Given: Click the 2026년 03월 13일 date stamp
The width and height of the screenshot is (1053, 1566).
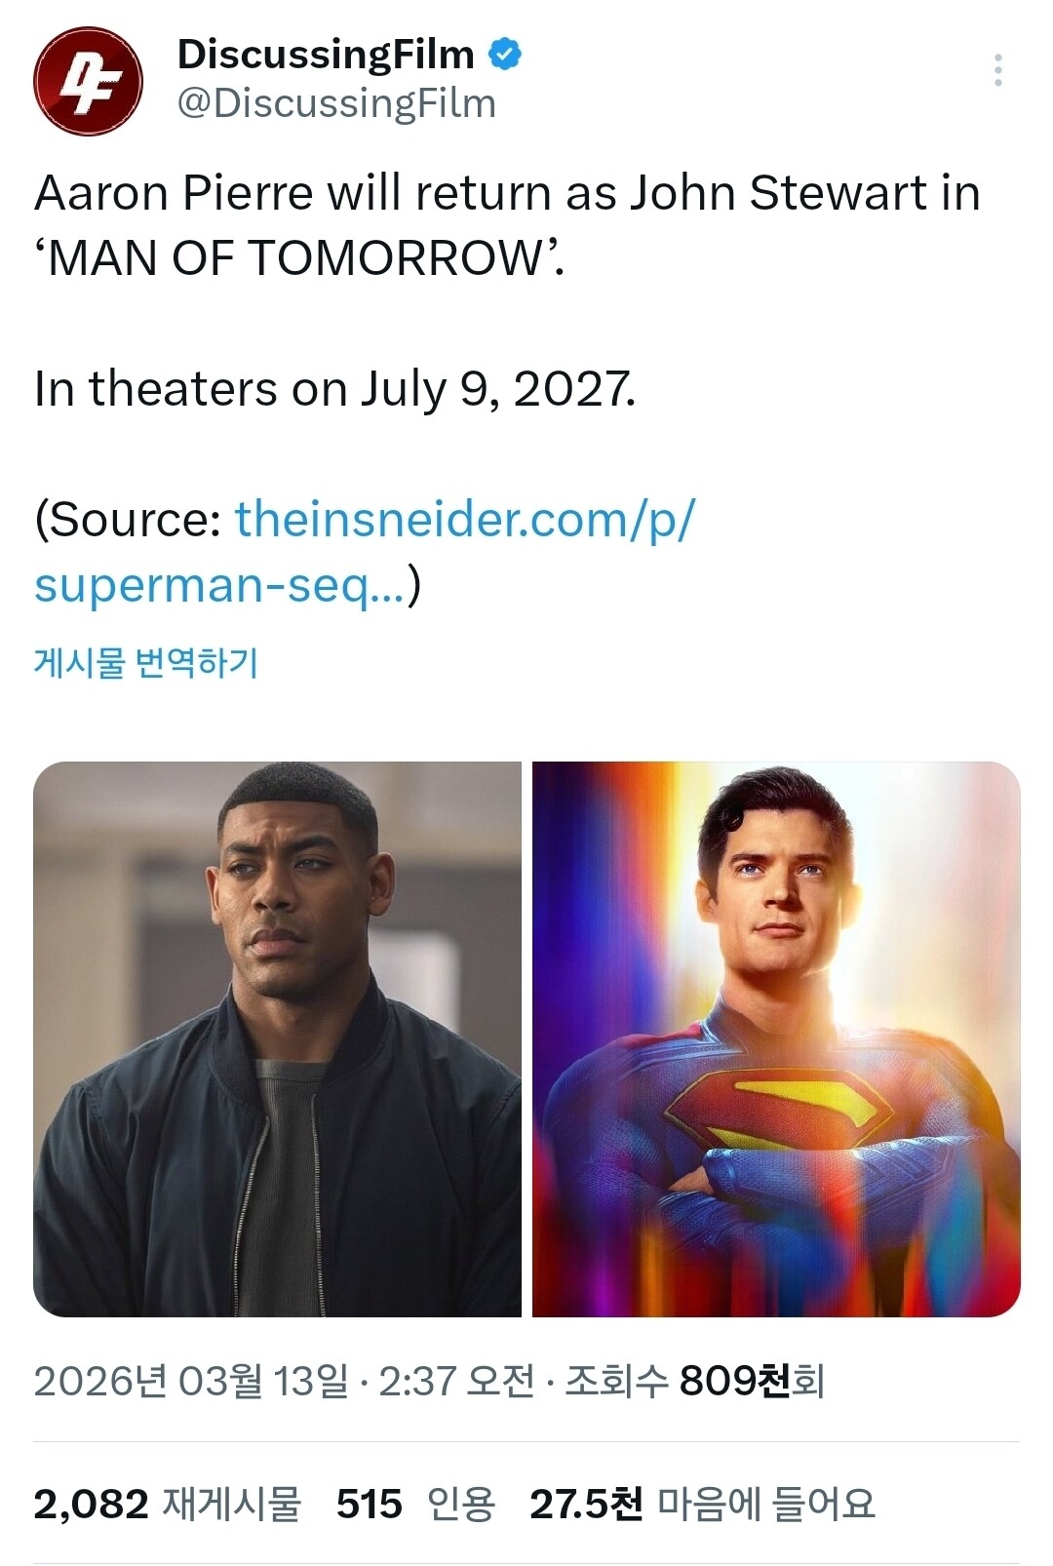Looking at the screenshot, I should pos(190,1381).
